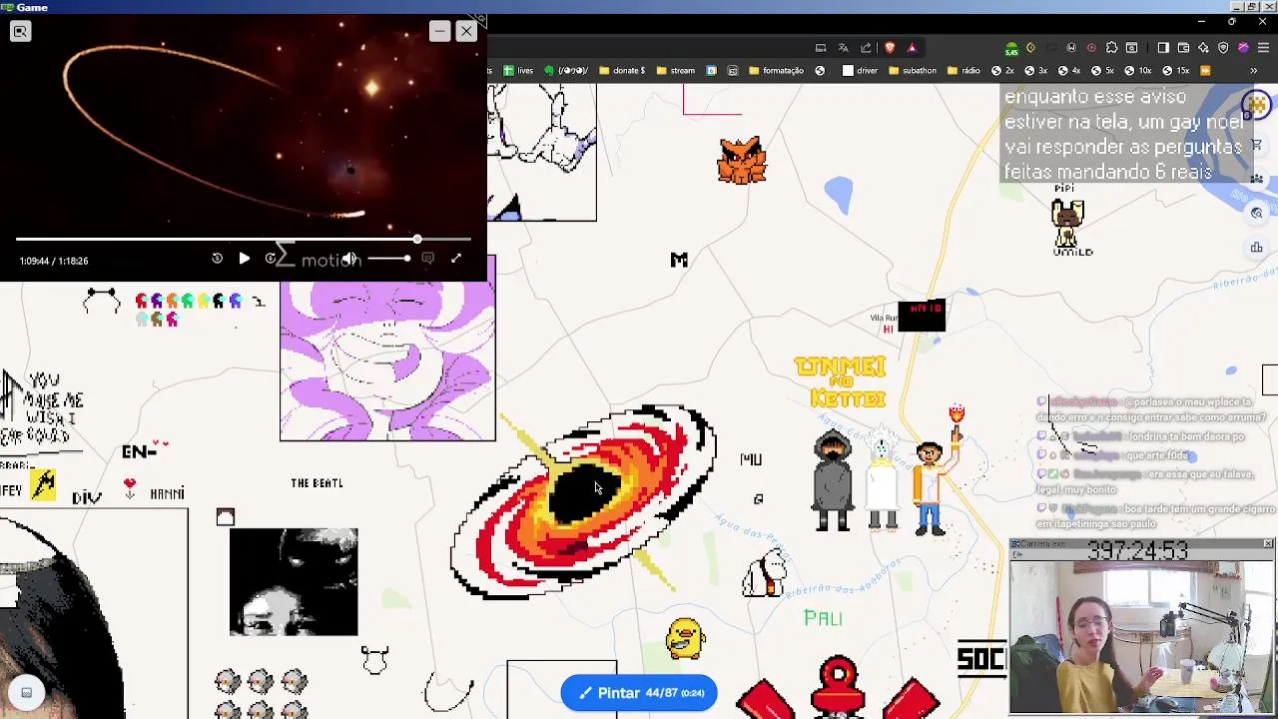Show more bookmarks with the chevron

(1254, 70)
